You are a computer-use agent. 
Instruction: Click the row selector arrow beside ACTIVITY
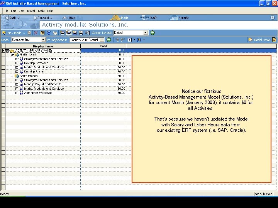3,50
